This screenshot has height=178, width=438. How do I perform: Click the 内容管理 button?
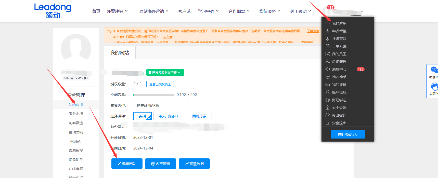161,164
